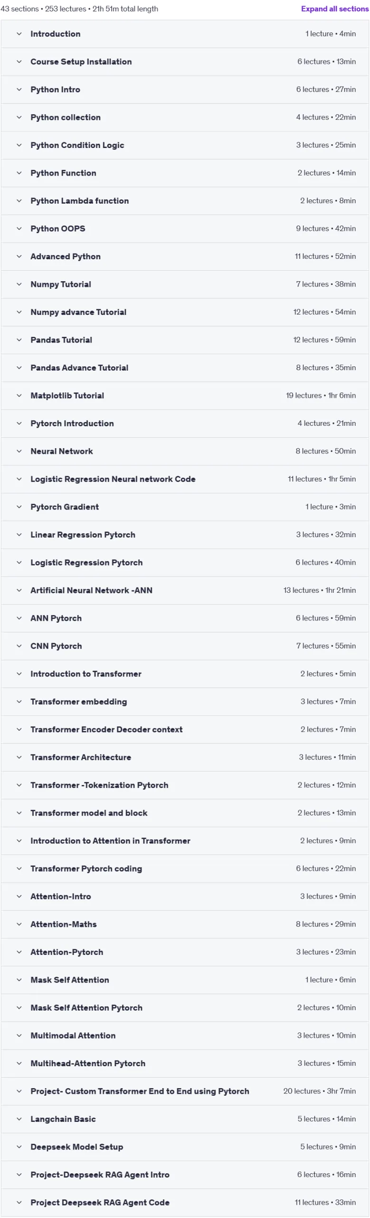Expand Neural Network section chevron
This screenshot has height=1218, width=370.
pyautogui.click(x=19, y=451)
